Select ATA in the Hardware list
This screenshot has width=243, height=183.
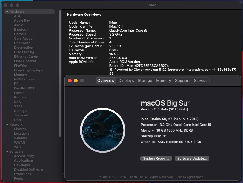click(17, 16)
